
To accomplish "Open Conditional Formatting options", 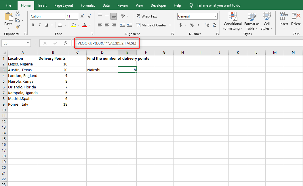I will pos(233,22).
